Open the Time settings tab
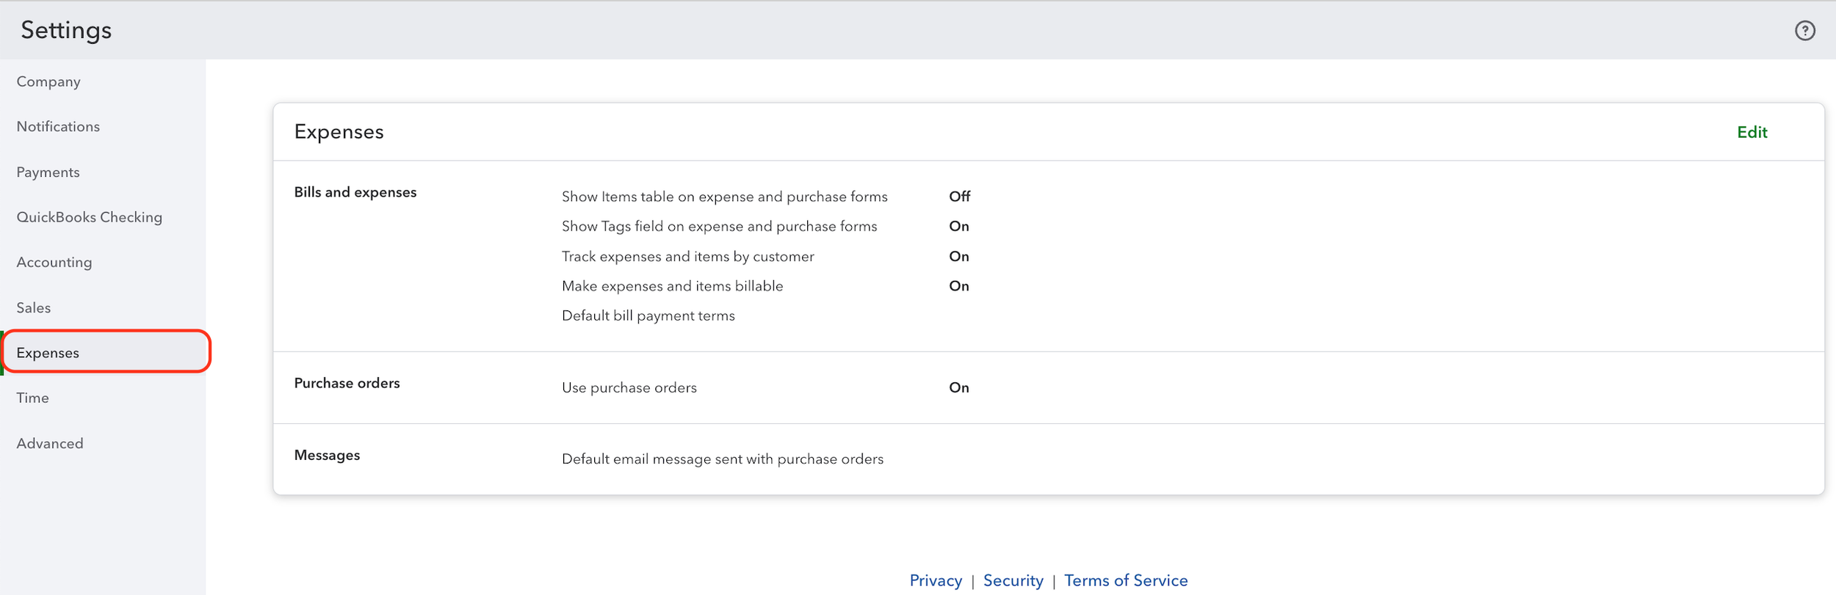 [32, 398]
